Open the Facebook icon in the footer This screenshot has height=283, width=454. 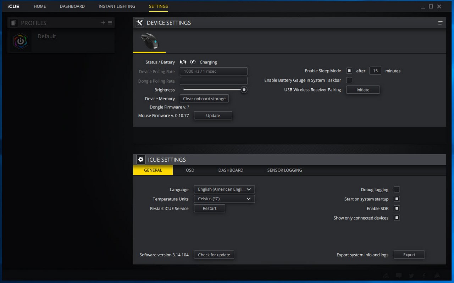[x=424, y=276]
